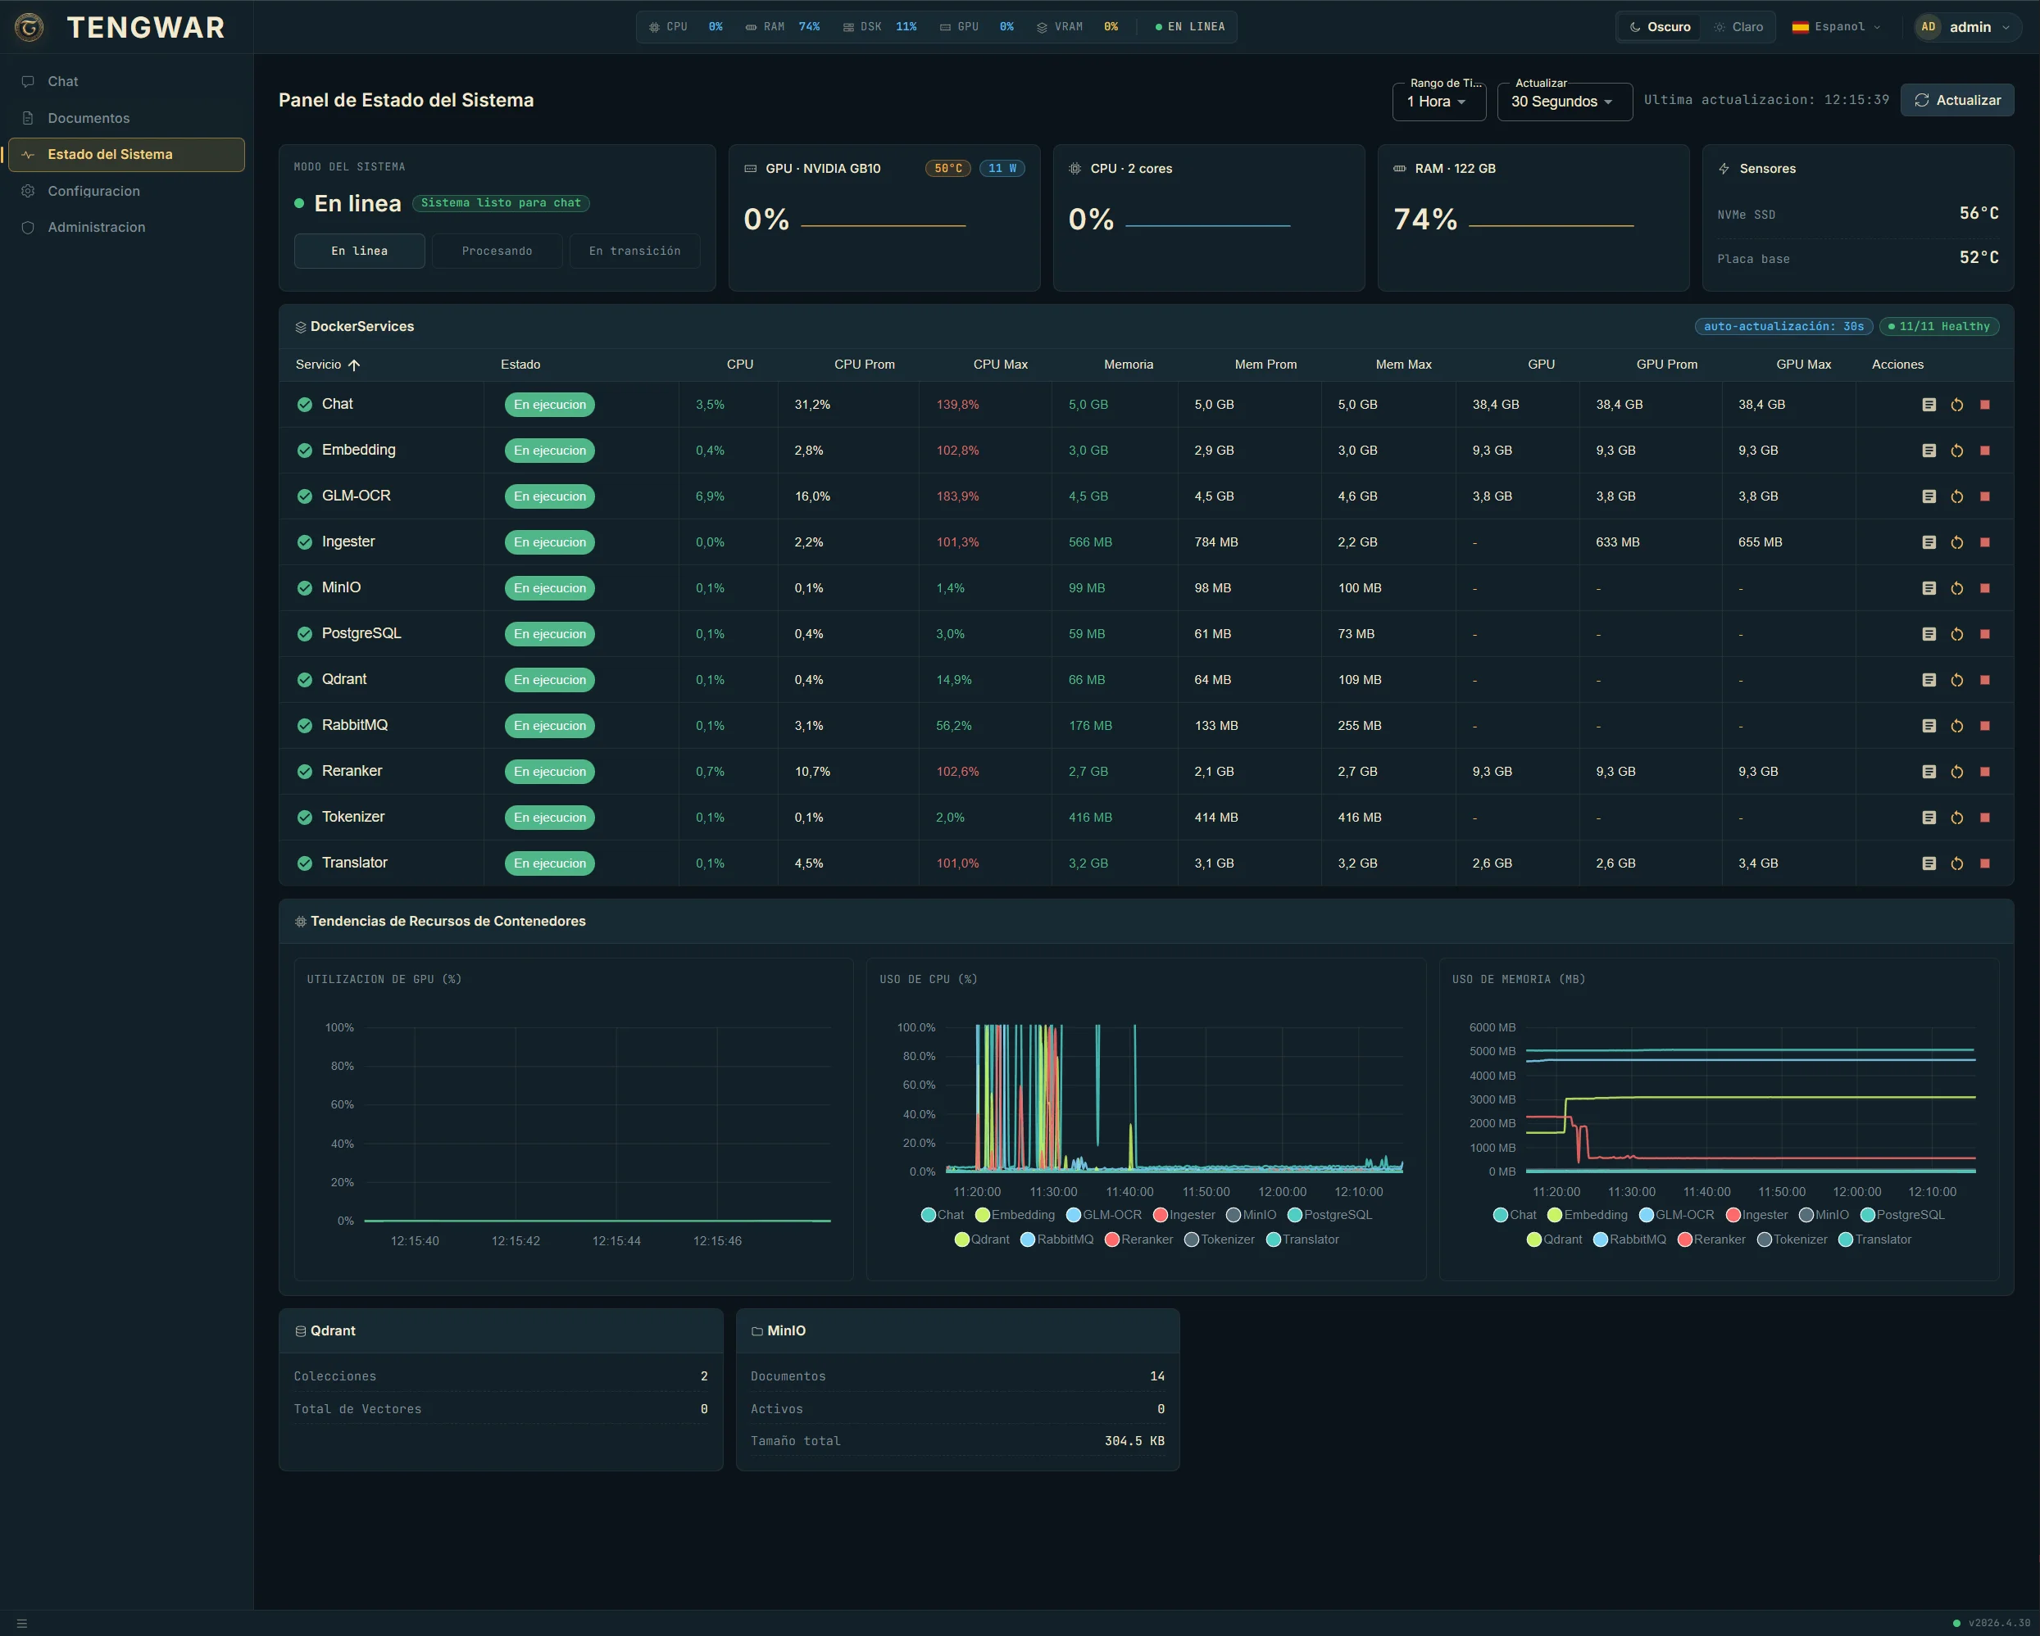Click the RAM 74% usage bar
Image resolution: width=2040 pixels, height=1636 pixels.
(1551, 226)
